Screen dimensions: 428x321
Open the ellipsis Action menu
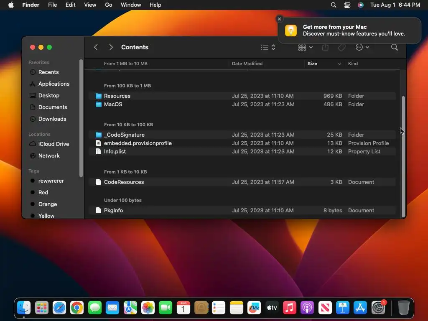pyautogui.click(x=362, y=47)
